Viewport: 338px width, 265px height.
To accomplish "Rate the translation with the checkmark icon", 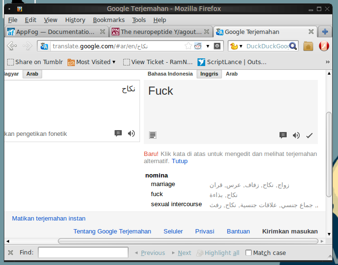I will click(x=309, y=135).
